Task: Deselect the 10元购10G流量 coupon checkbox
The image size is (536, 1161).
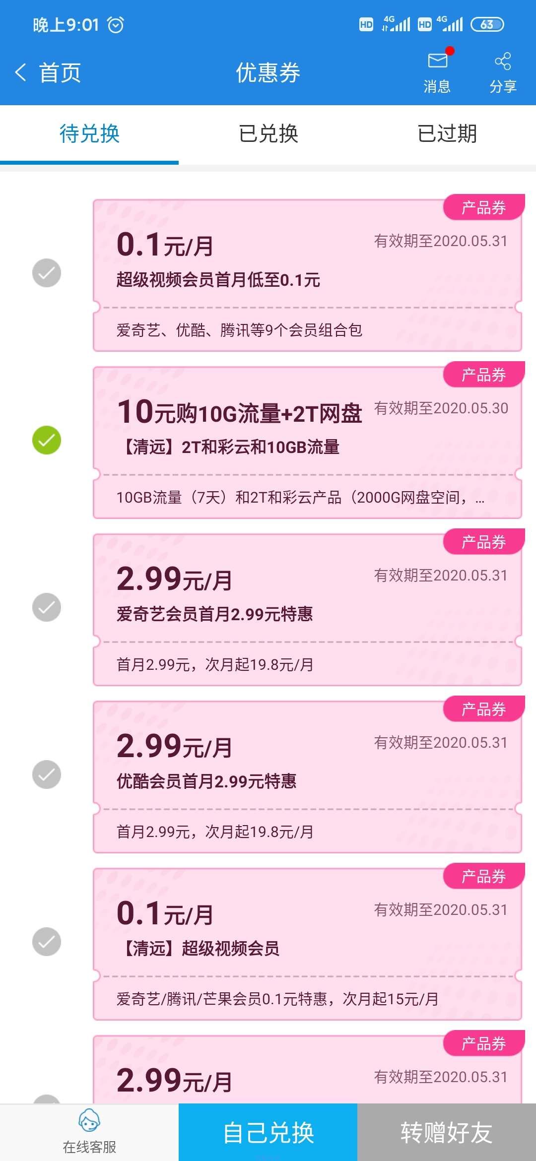Action: [x=47, y=440]
